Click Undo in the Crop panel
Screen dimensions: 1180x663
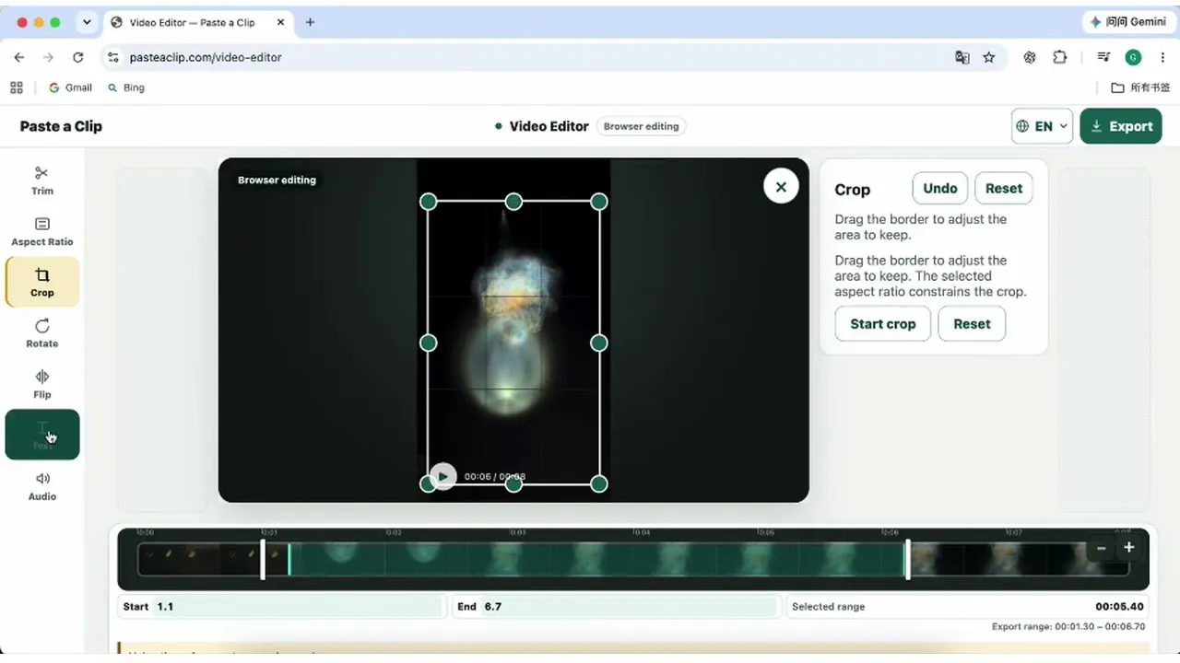point(940,188)
